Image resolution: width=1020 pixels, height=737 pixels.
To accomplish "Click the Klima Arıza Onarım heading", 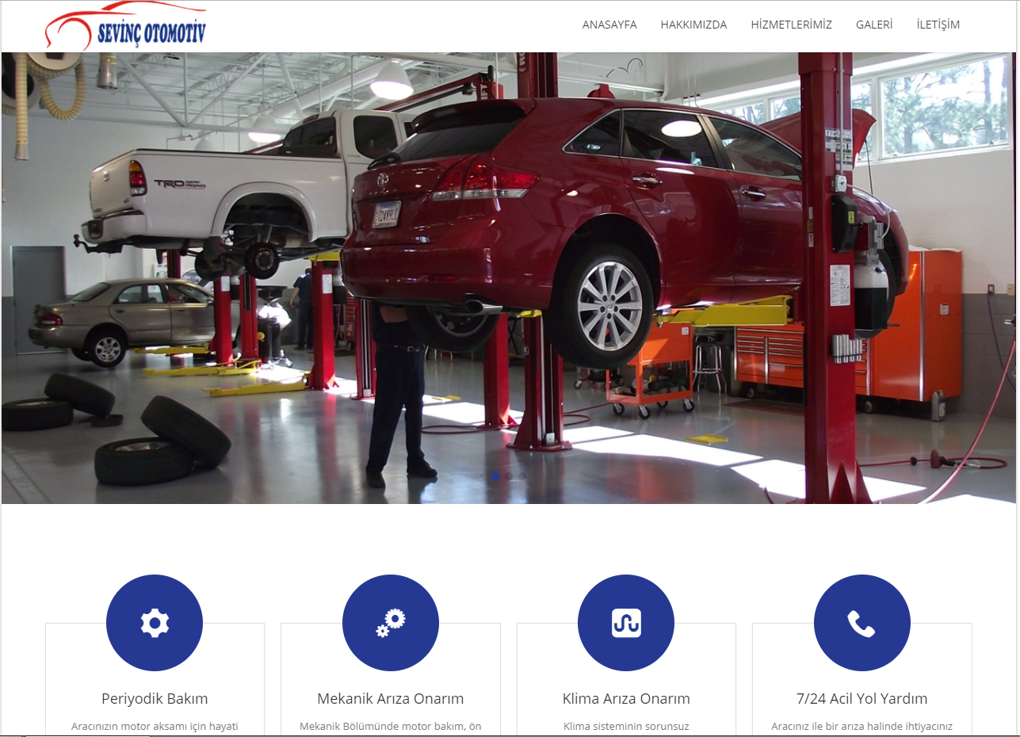I will (x=626, y=699).
